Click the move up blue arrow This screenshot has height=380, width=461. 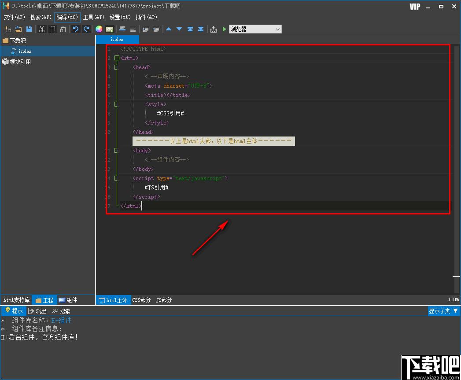[x=169, y=29]
